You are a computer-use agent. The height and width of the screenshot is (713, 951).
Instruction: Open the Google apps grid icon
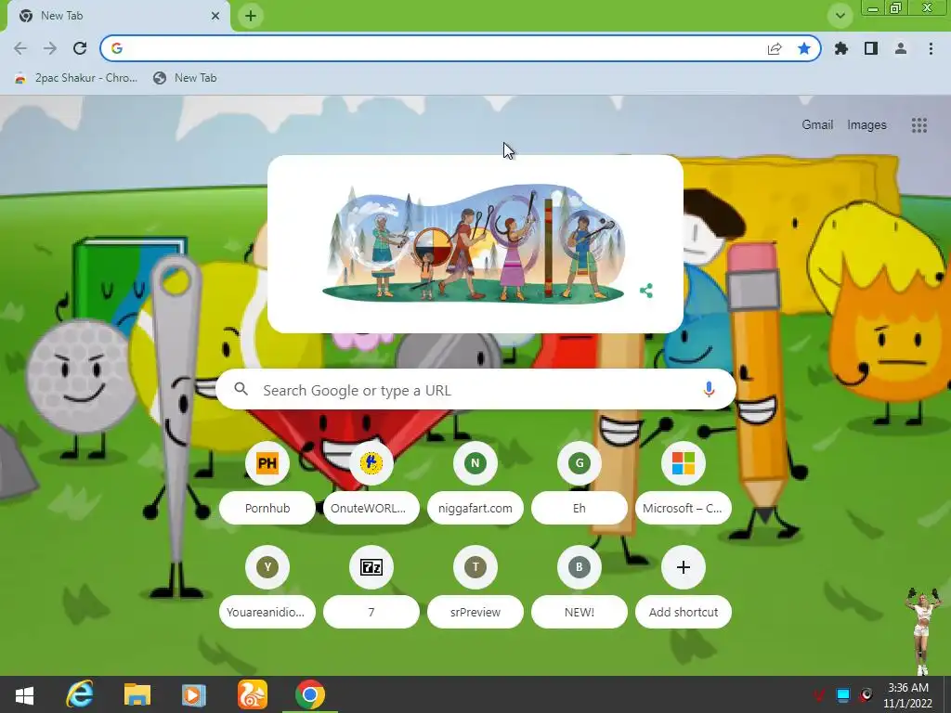point(918,125)
